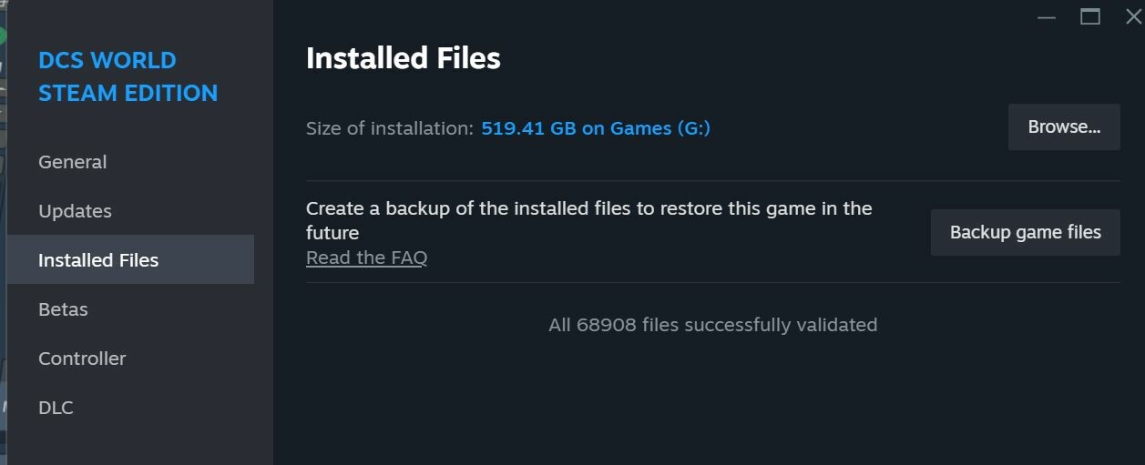Click the Installed Files page heading

tap(404, 58)
